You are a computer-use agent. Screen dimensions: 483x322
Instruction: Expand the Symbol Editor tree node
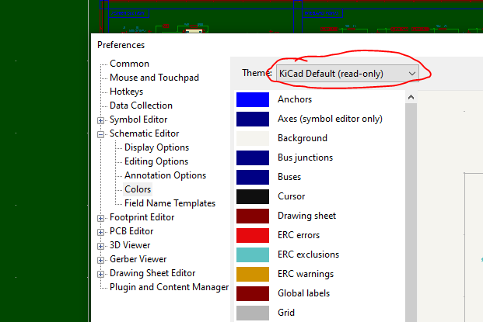coord(101,120)
